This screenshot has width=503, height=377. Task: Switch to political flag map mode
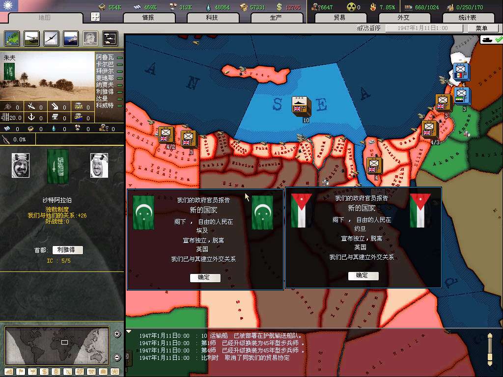[21, 372]
